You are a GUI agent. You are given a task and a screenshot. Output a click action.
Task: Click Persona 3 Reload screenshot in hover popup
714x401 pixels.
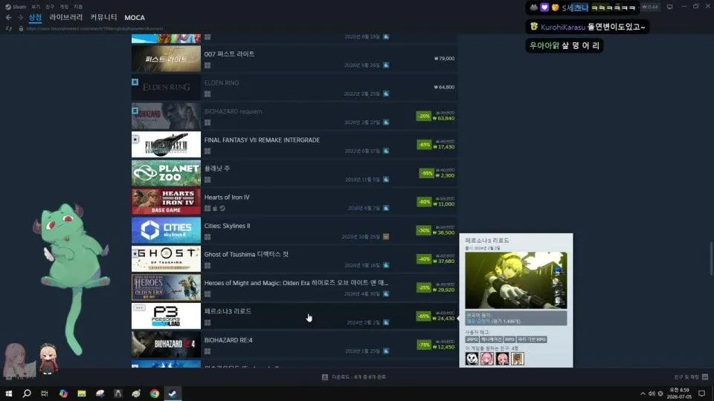point(516,281)
